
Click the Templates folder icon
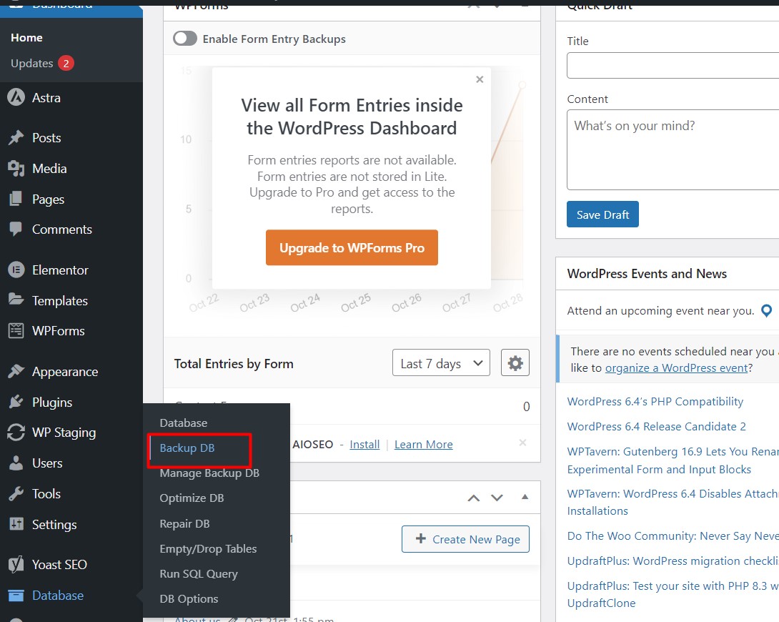point(16,300)
